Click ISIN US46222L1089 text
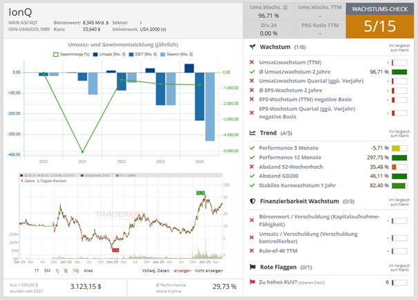 29,29
